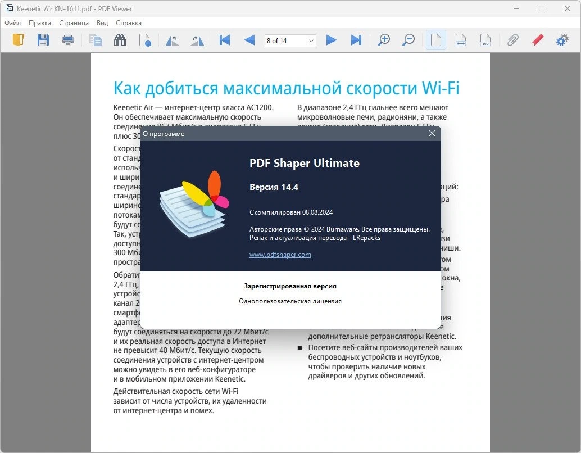The height and width of the screenshot is (453, 581).
Task: Copy content using the copy pages icon
Action: click(96, 40)
